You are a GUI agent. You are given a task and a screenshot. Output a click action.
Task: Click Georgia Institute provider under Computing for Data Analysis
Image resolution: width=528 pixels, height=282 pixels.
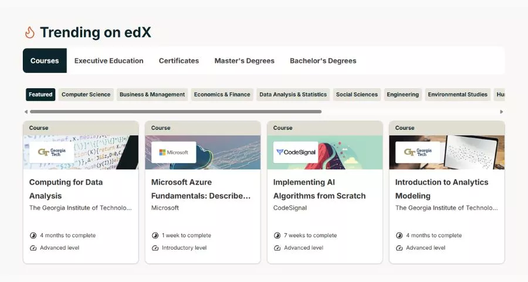click(x=80, y=208)
